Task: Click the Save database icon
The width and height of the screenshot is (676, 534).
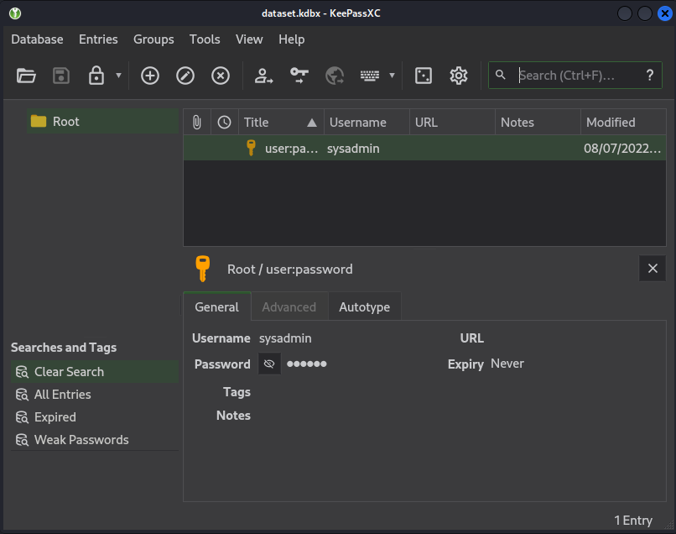Action: point(61,76)
